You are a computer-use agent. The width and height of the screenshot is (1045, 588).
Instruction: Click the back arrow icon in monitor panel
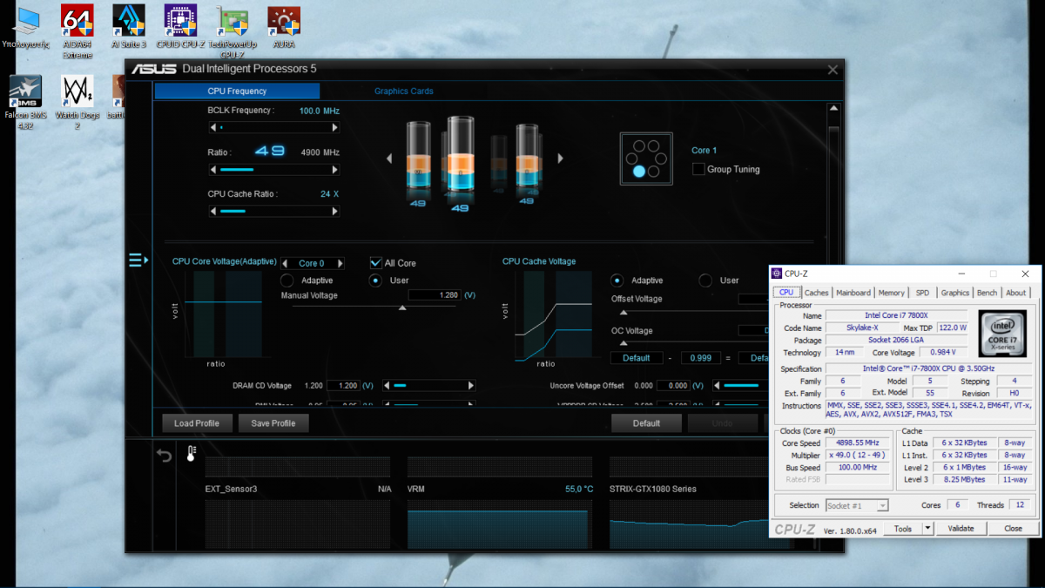pyautogui.click(x=165, y=455)
